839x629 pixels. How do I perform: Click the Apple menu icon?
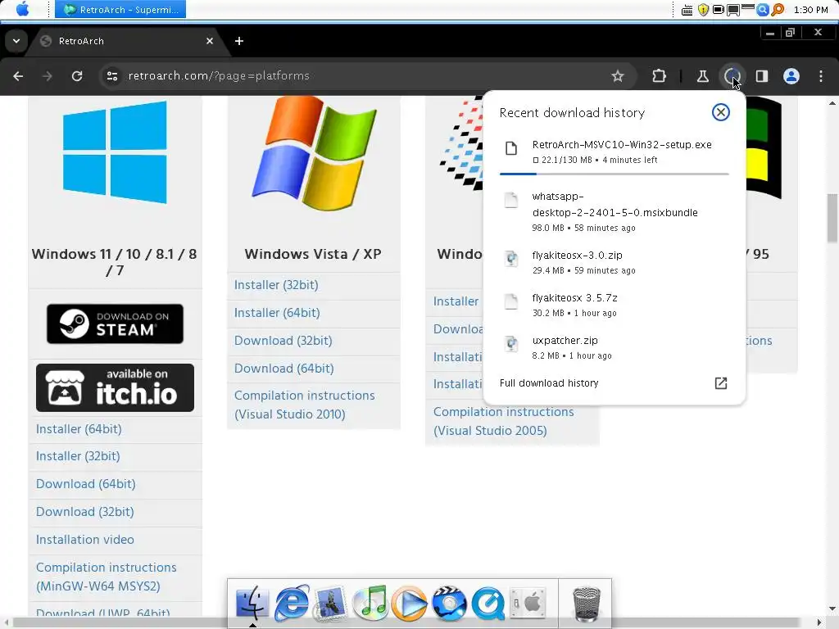point(22,9)
